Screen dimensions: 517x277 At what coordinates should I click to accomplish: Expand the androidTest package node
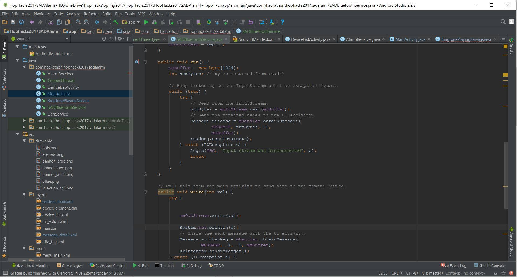point(24,121)
